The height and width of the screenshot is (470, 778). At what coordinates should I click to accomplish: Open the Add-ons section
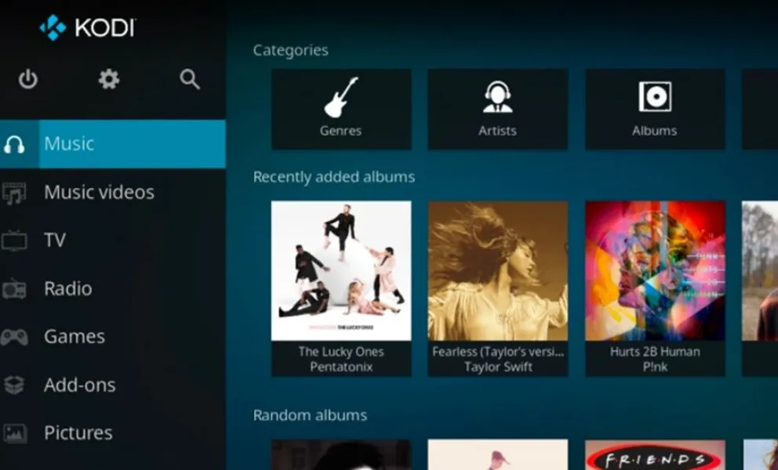click(113, 385)
